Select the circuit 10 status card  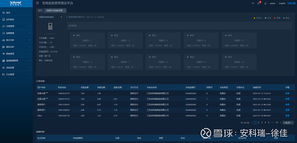(239, 62)
